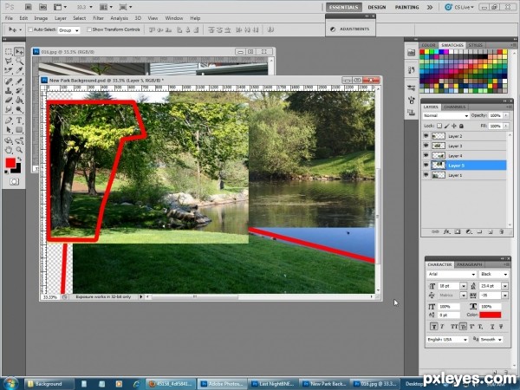Hide Layer 5 visibility eye

tap(426, 166)
